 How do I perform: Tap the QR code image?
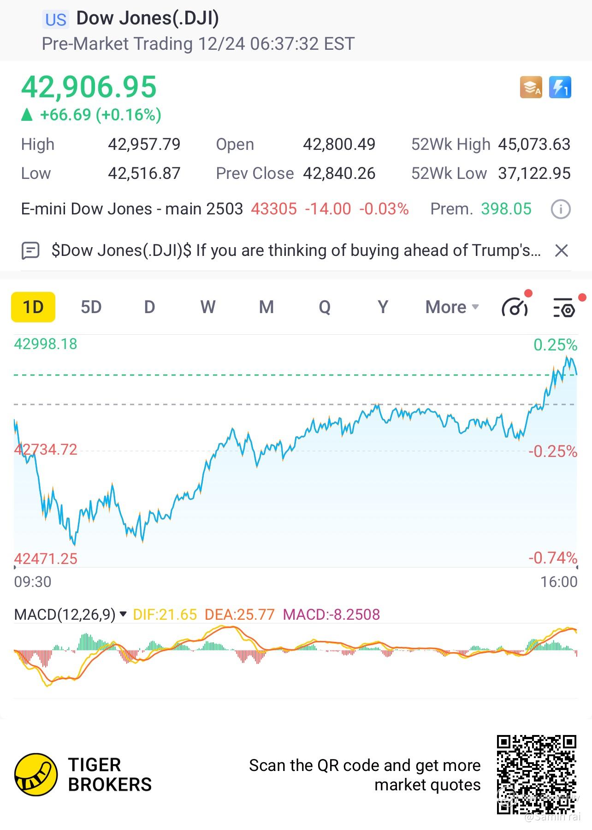pos(536,775)
